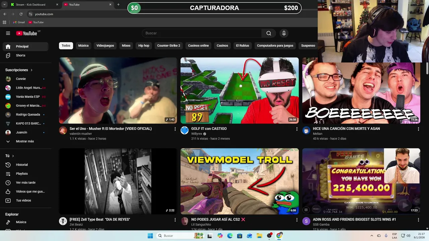Viewport: 429px width, 241px height.
Task: Play VIEWMODEL TROLL CS2 thumbnail
Action: point(240,181)
